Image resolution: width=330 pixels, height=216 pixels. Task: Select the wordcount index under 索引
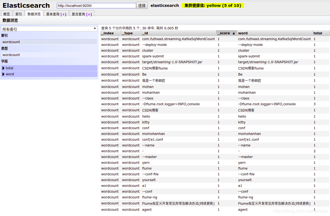point(49,42)
